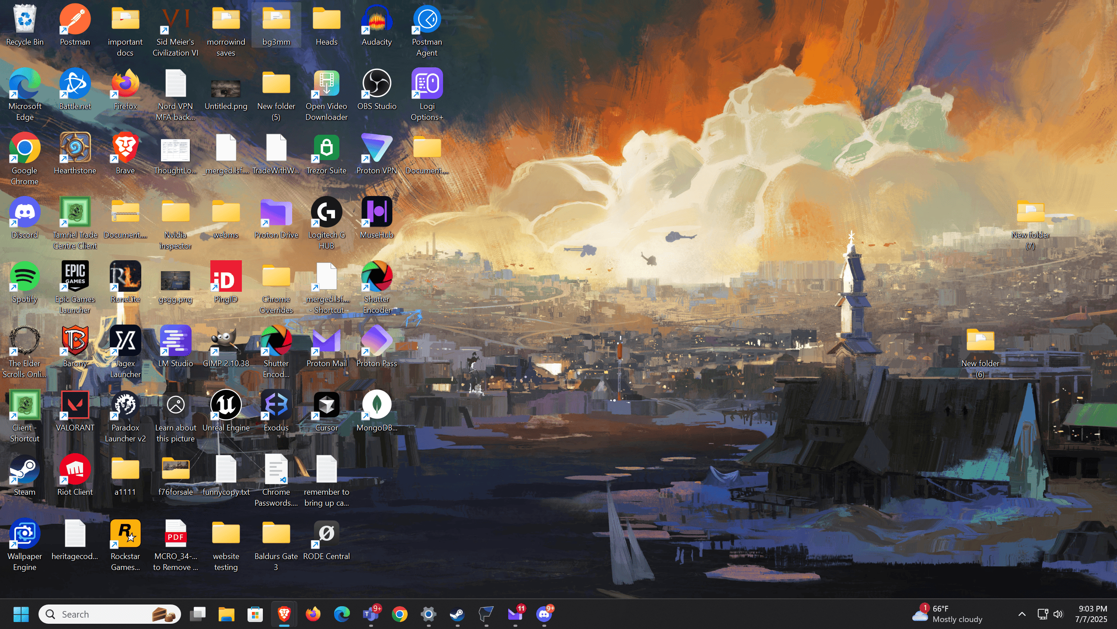The height and width of the screenshot is (629, 1117).
Task: Click the Rockstar Games Launcher icon
Action: pyautogui.click(x=125, y=545)
